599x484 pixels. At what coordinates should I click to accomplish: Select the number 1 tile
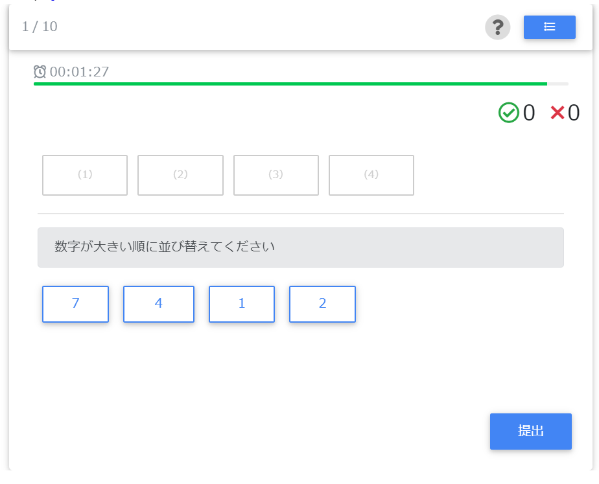tap(241, 304)
